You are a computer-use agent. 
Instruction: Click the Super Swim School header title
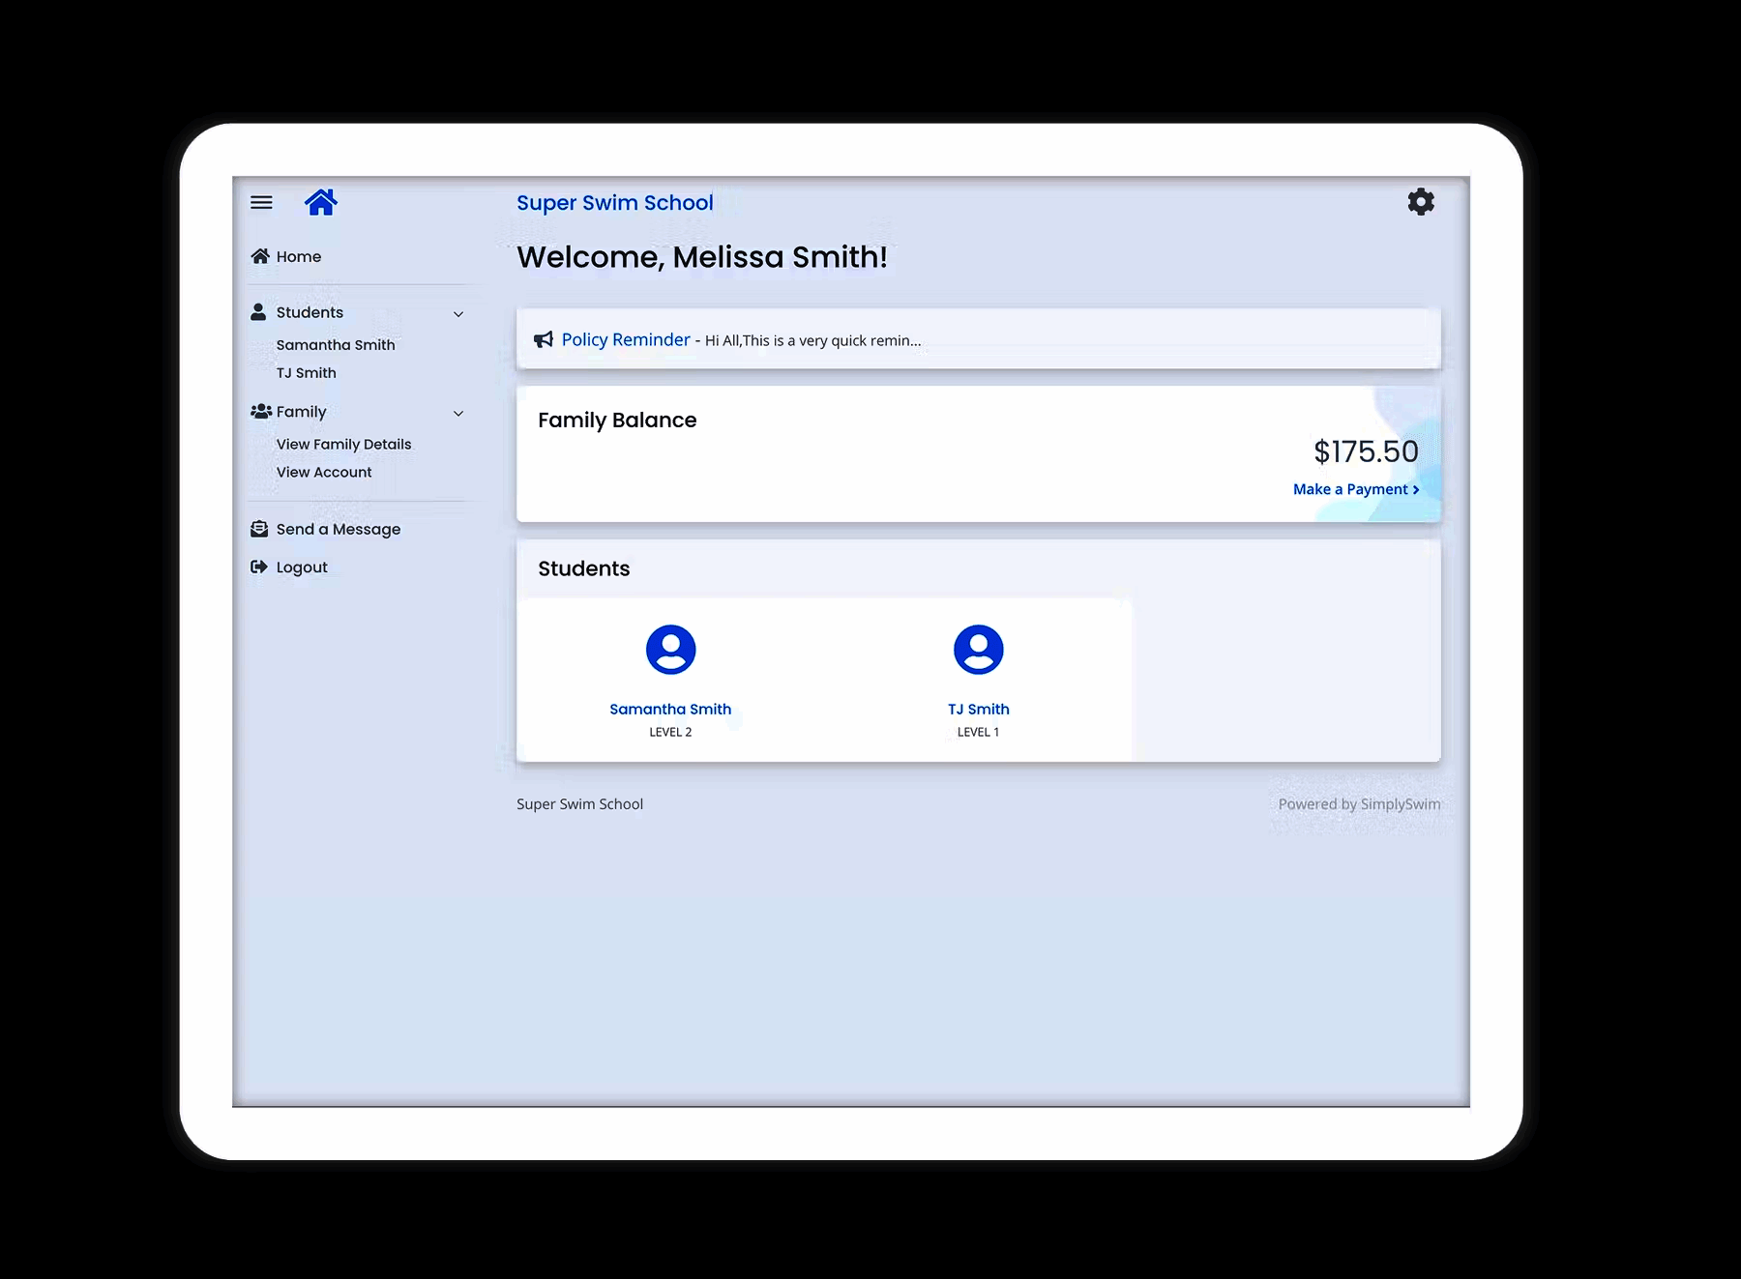pos(615,202)
